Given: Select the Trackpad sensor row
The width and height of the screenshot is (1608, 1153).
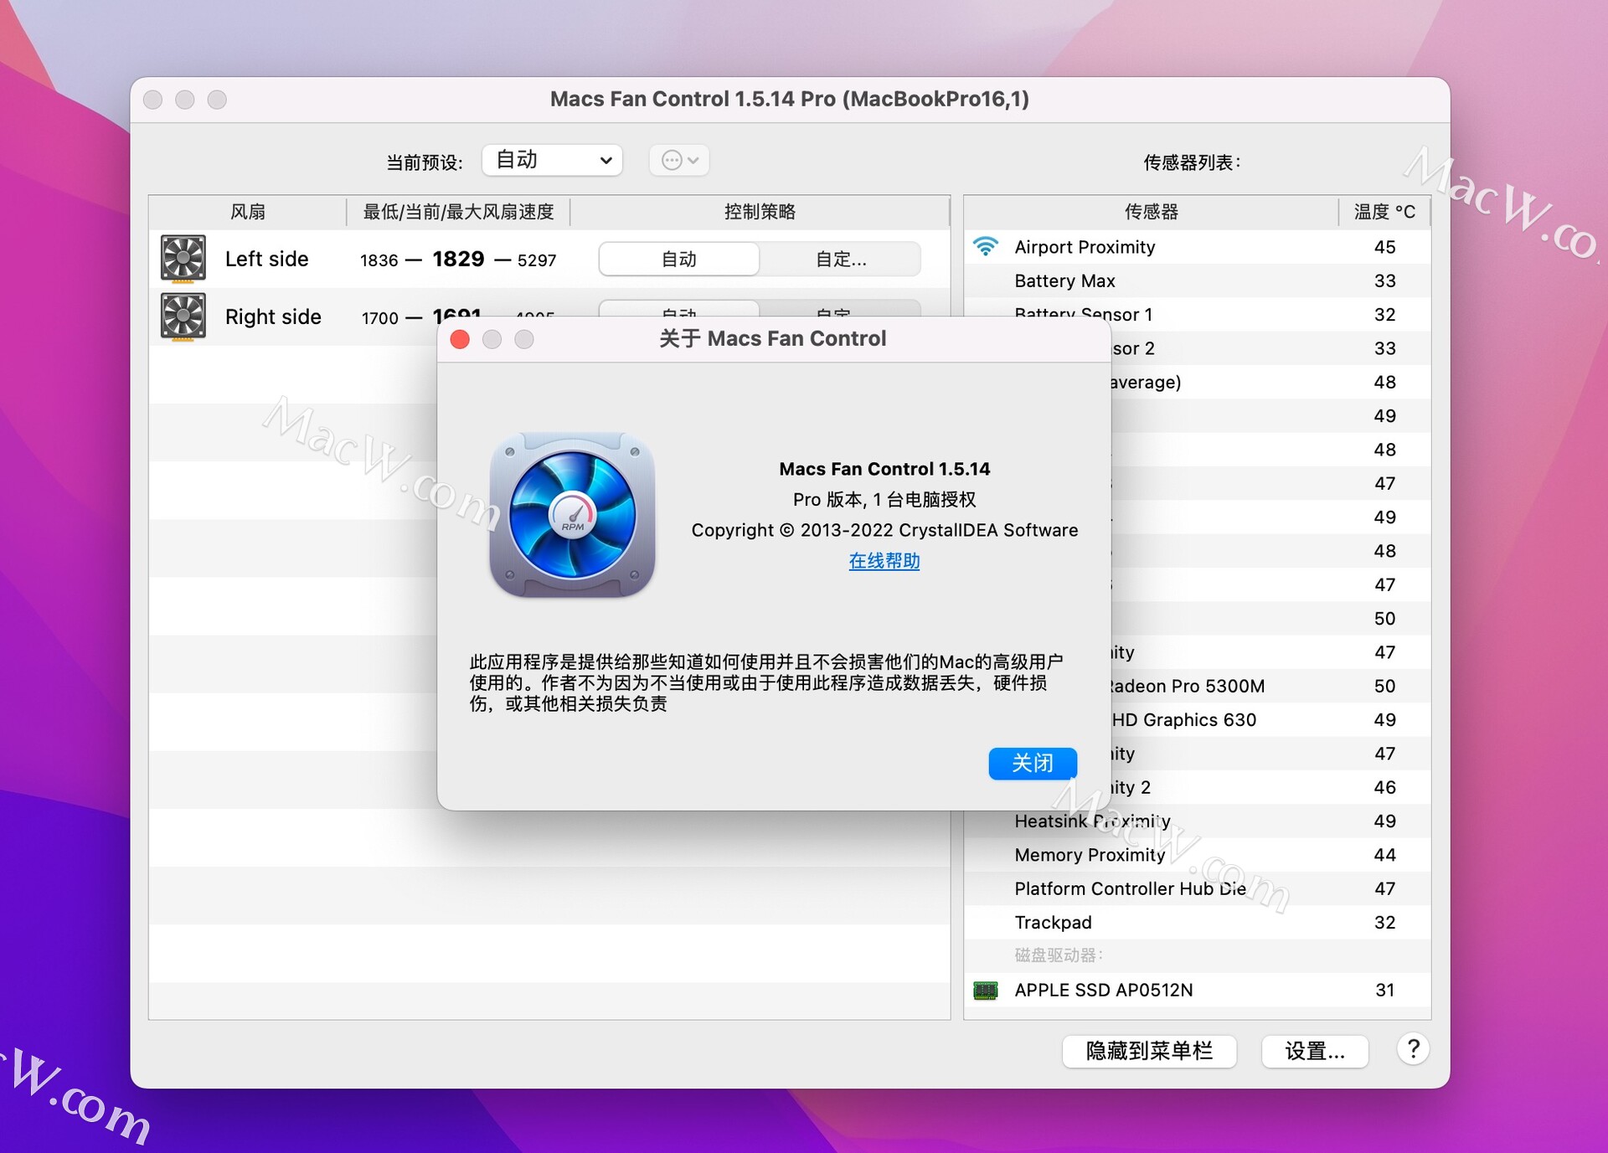Looking at the screenshot, I should pyautogui.click(x=1198, y=923).
